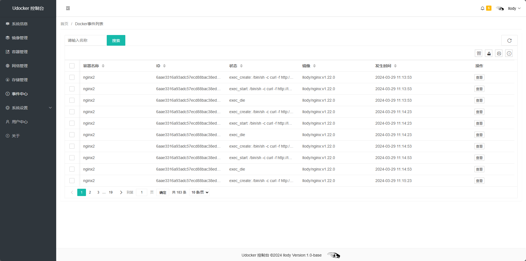The height and width of the screenshot is (261, 526).
Task: Go to page 19
Action: (111, 192)
